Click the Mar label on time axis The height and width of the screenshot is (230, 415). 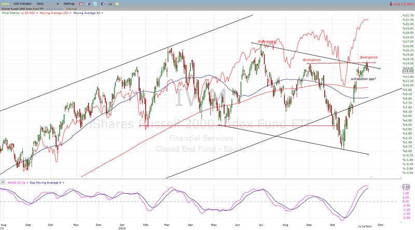pos(167,225)
